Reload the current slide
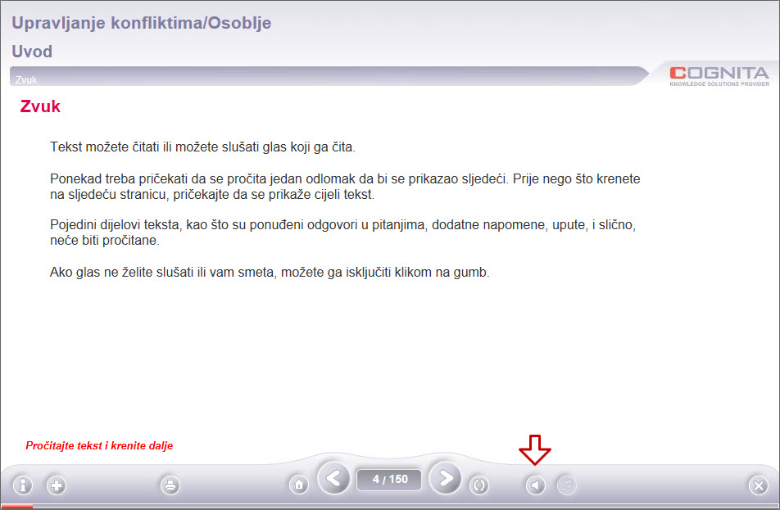780x510 pixels. coord(479,485)
